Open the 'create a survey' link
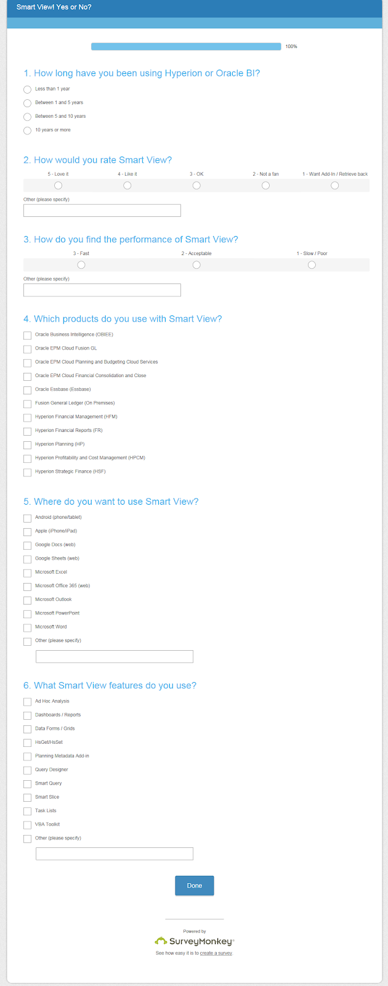388x986 pixels. (216, 953)
